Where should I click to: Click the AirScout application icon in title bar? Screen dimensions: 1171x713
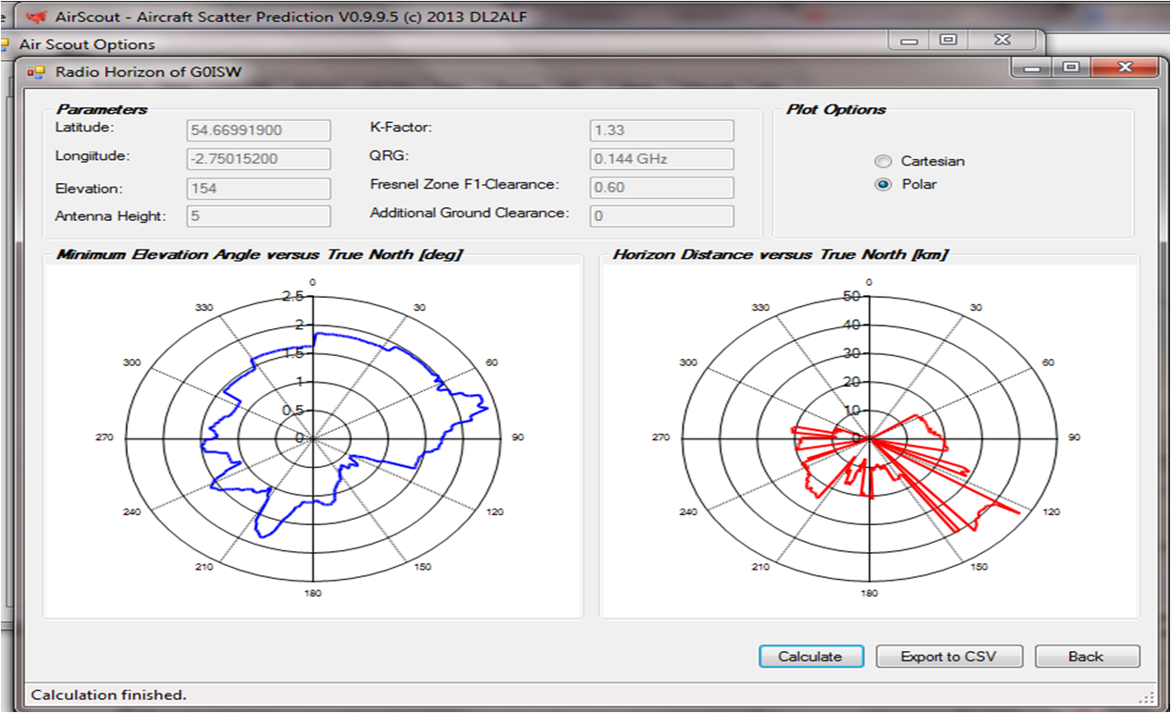(36, 16)
